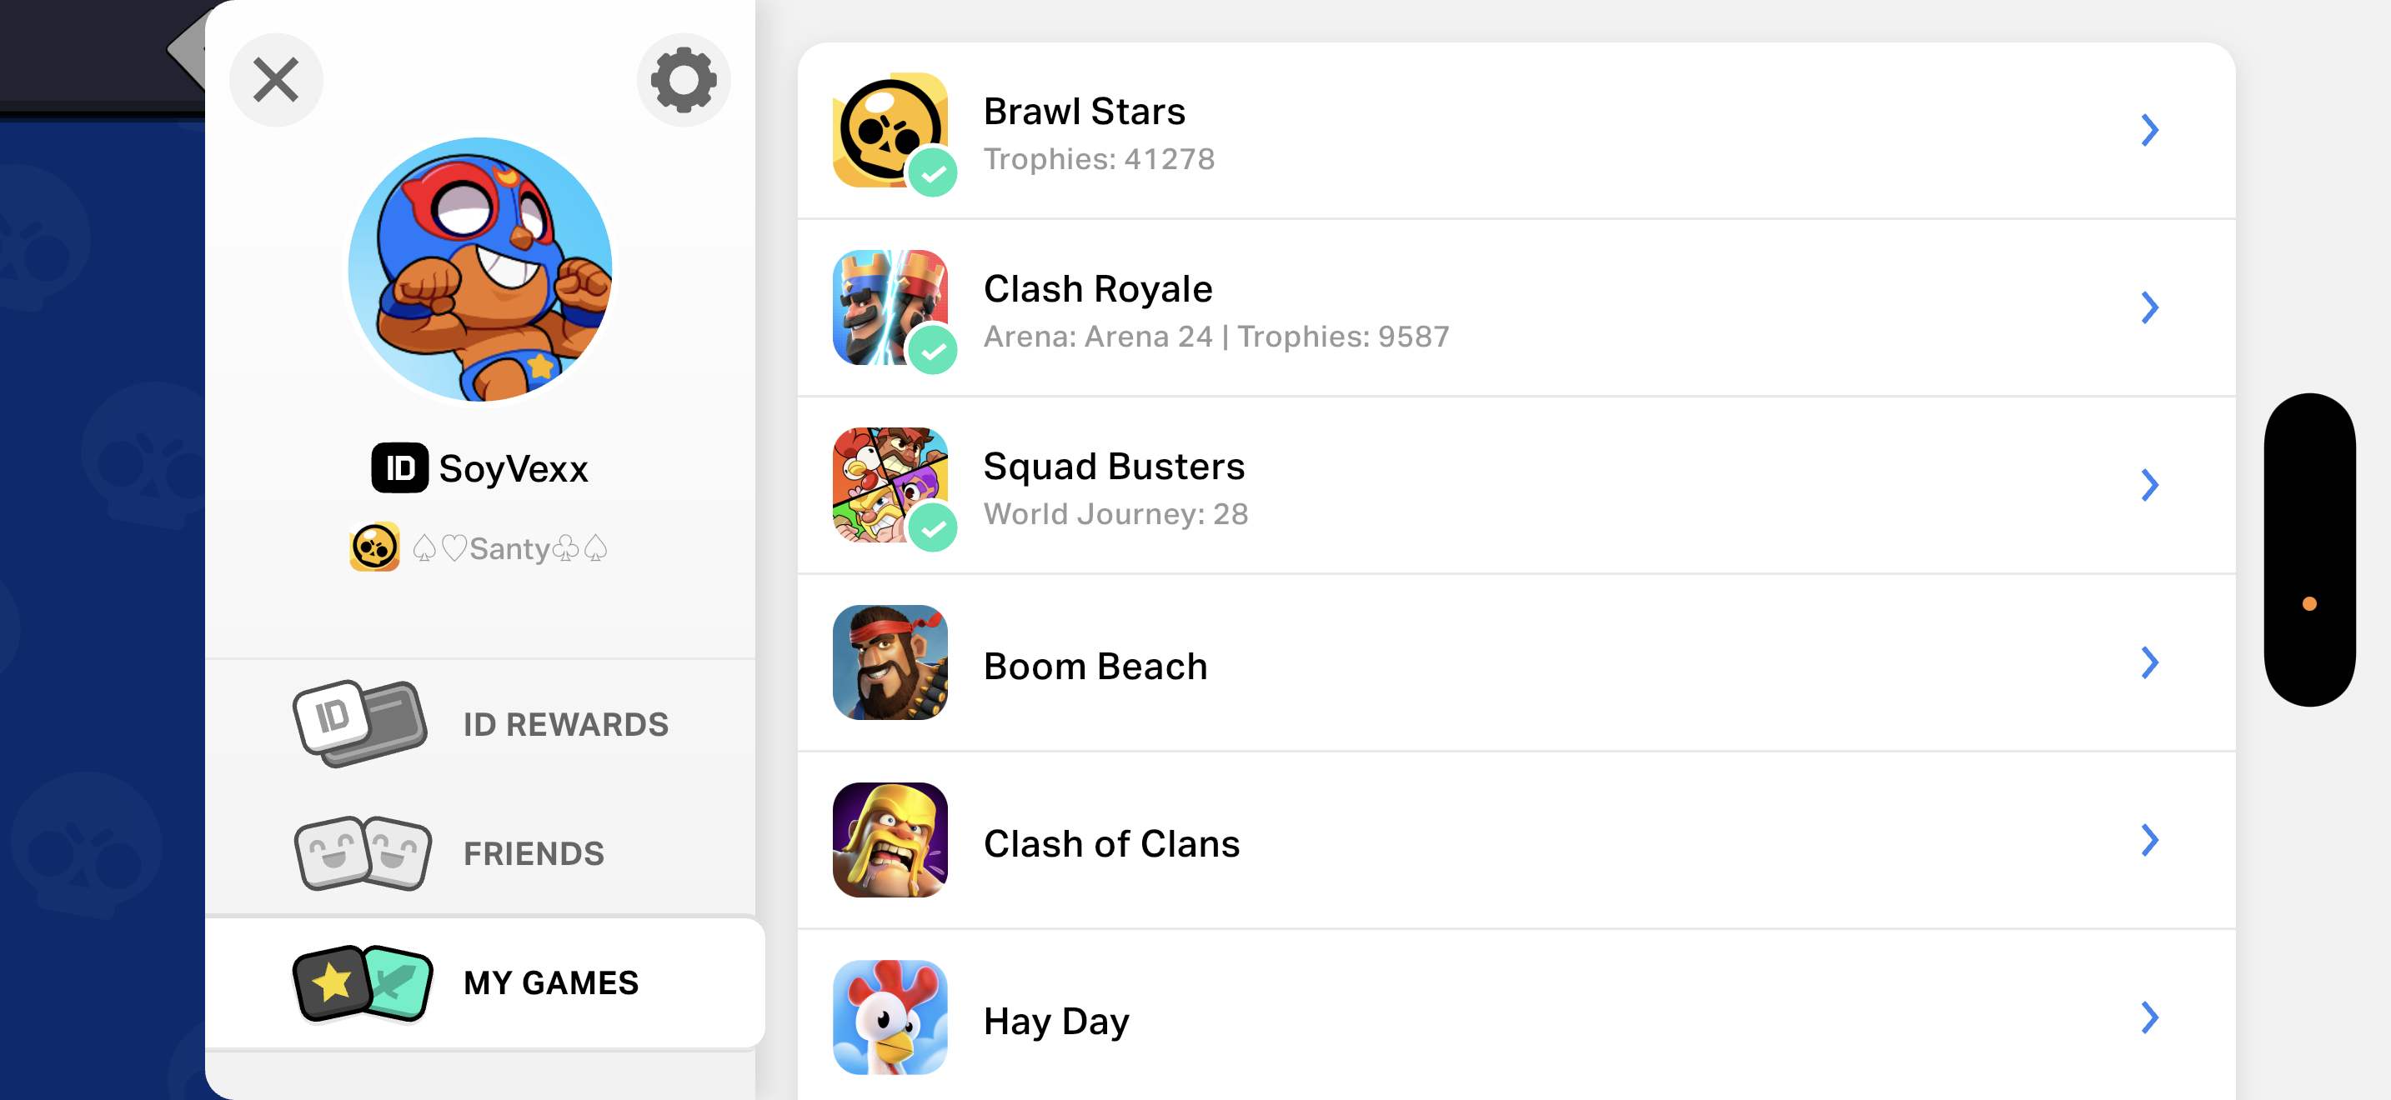The height and width of the screenshot is (1100, 2391).
Task: Tap the Clash of Clans app icon
Action: [890, 839]
